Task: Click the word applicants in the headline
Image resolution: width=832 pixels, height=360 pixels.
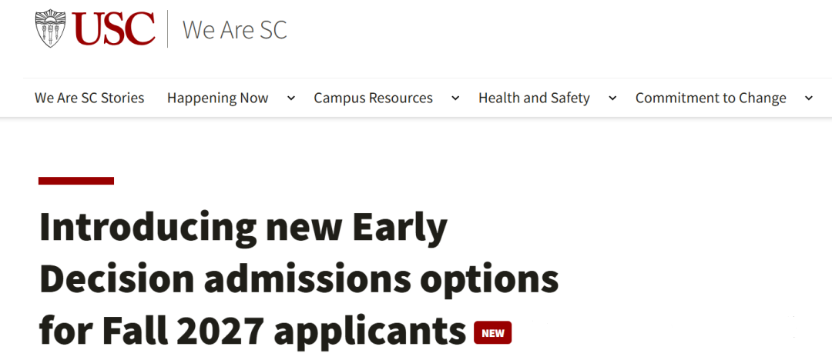Action: click(370, 332)
